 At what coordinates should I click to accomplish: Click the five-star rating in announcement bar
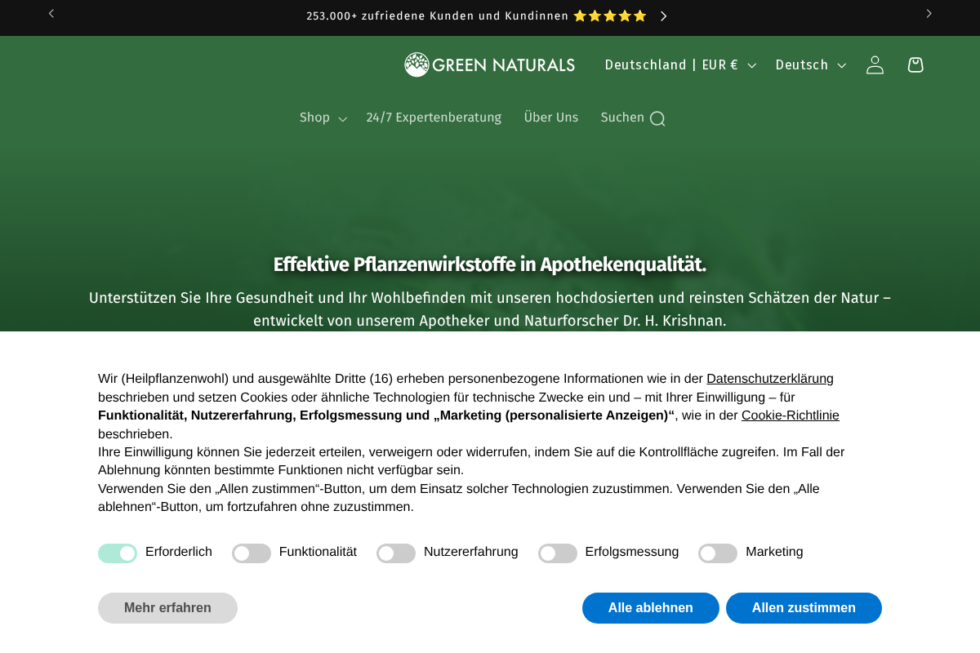[609, 16]
